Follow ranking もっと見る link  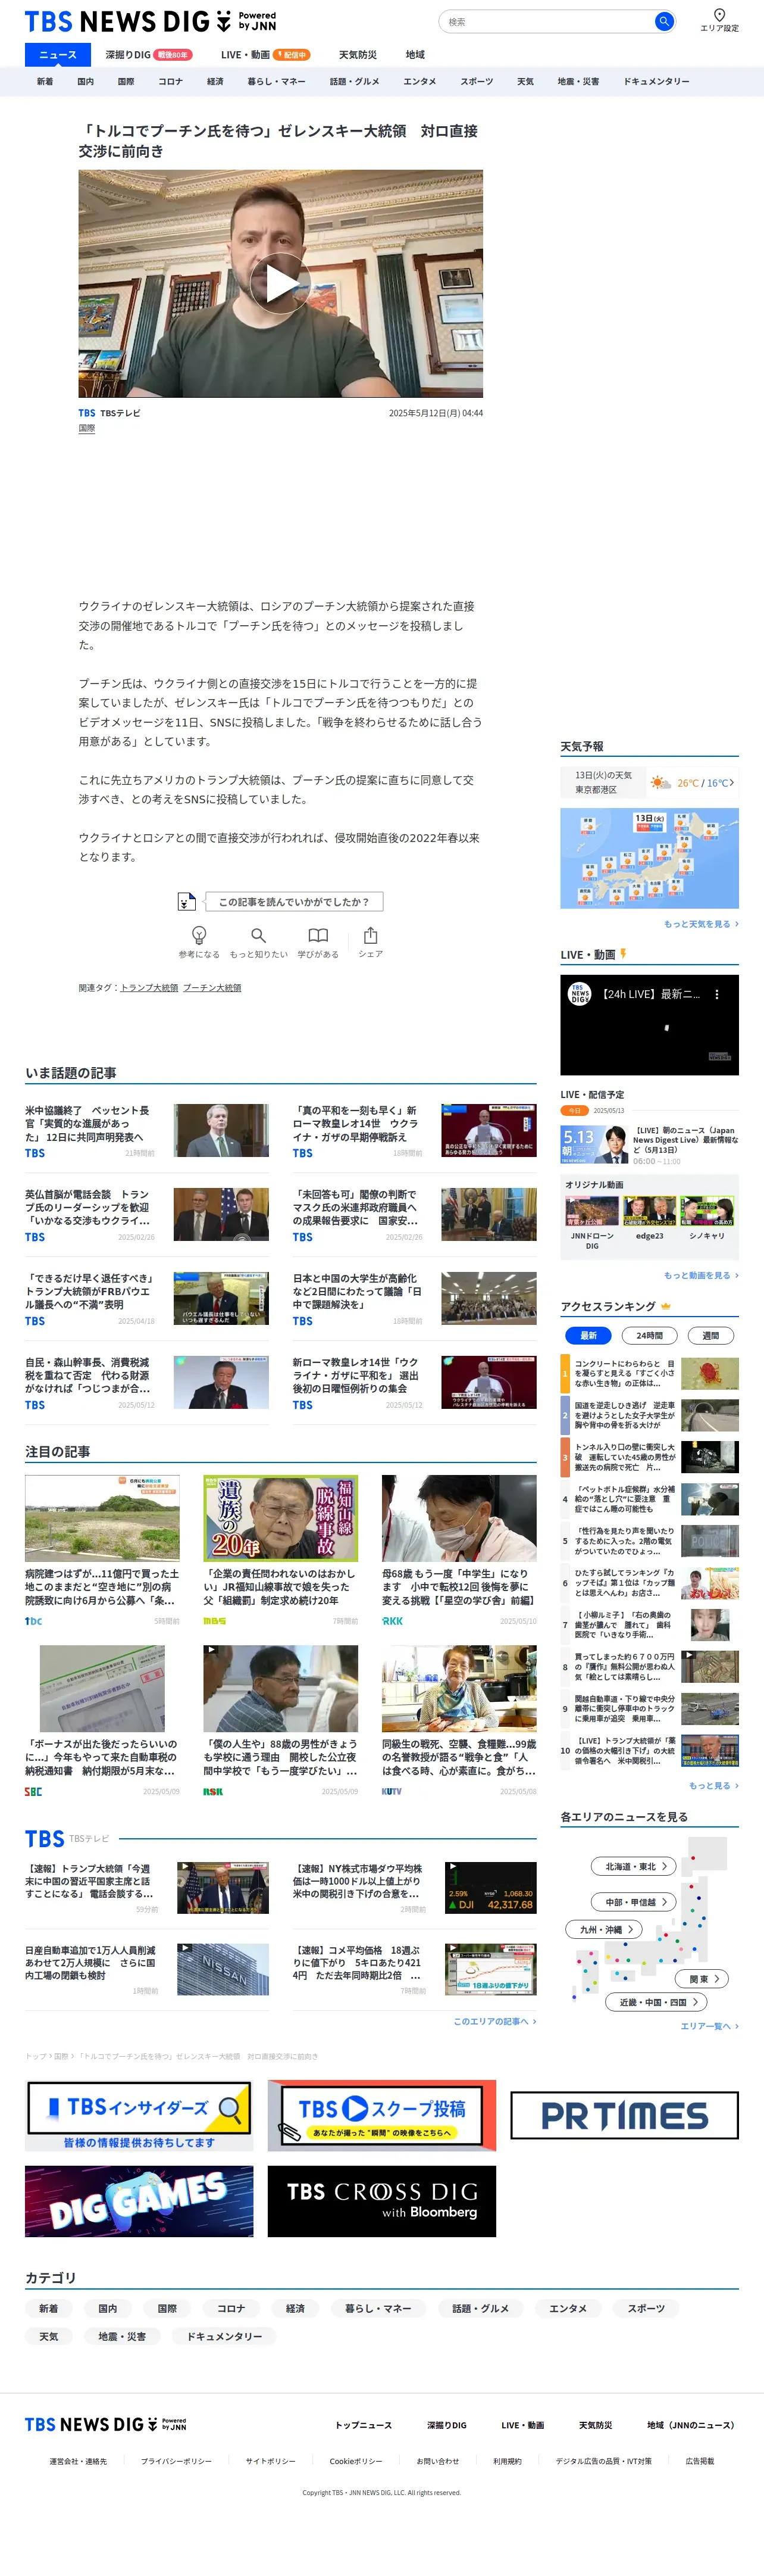pyautogui.click(x=713, y=1786)
